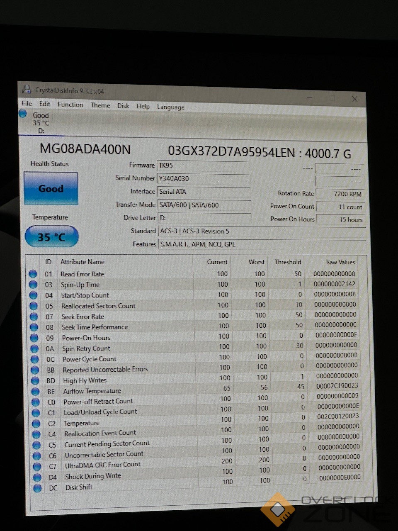This screenshot has width=398, height=531.
Task: Open the Edit menu
Action: 45,104
